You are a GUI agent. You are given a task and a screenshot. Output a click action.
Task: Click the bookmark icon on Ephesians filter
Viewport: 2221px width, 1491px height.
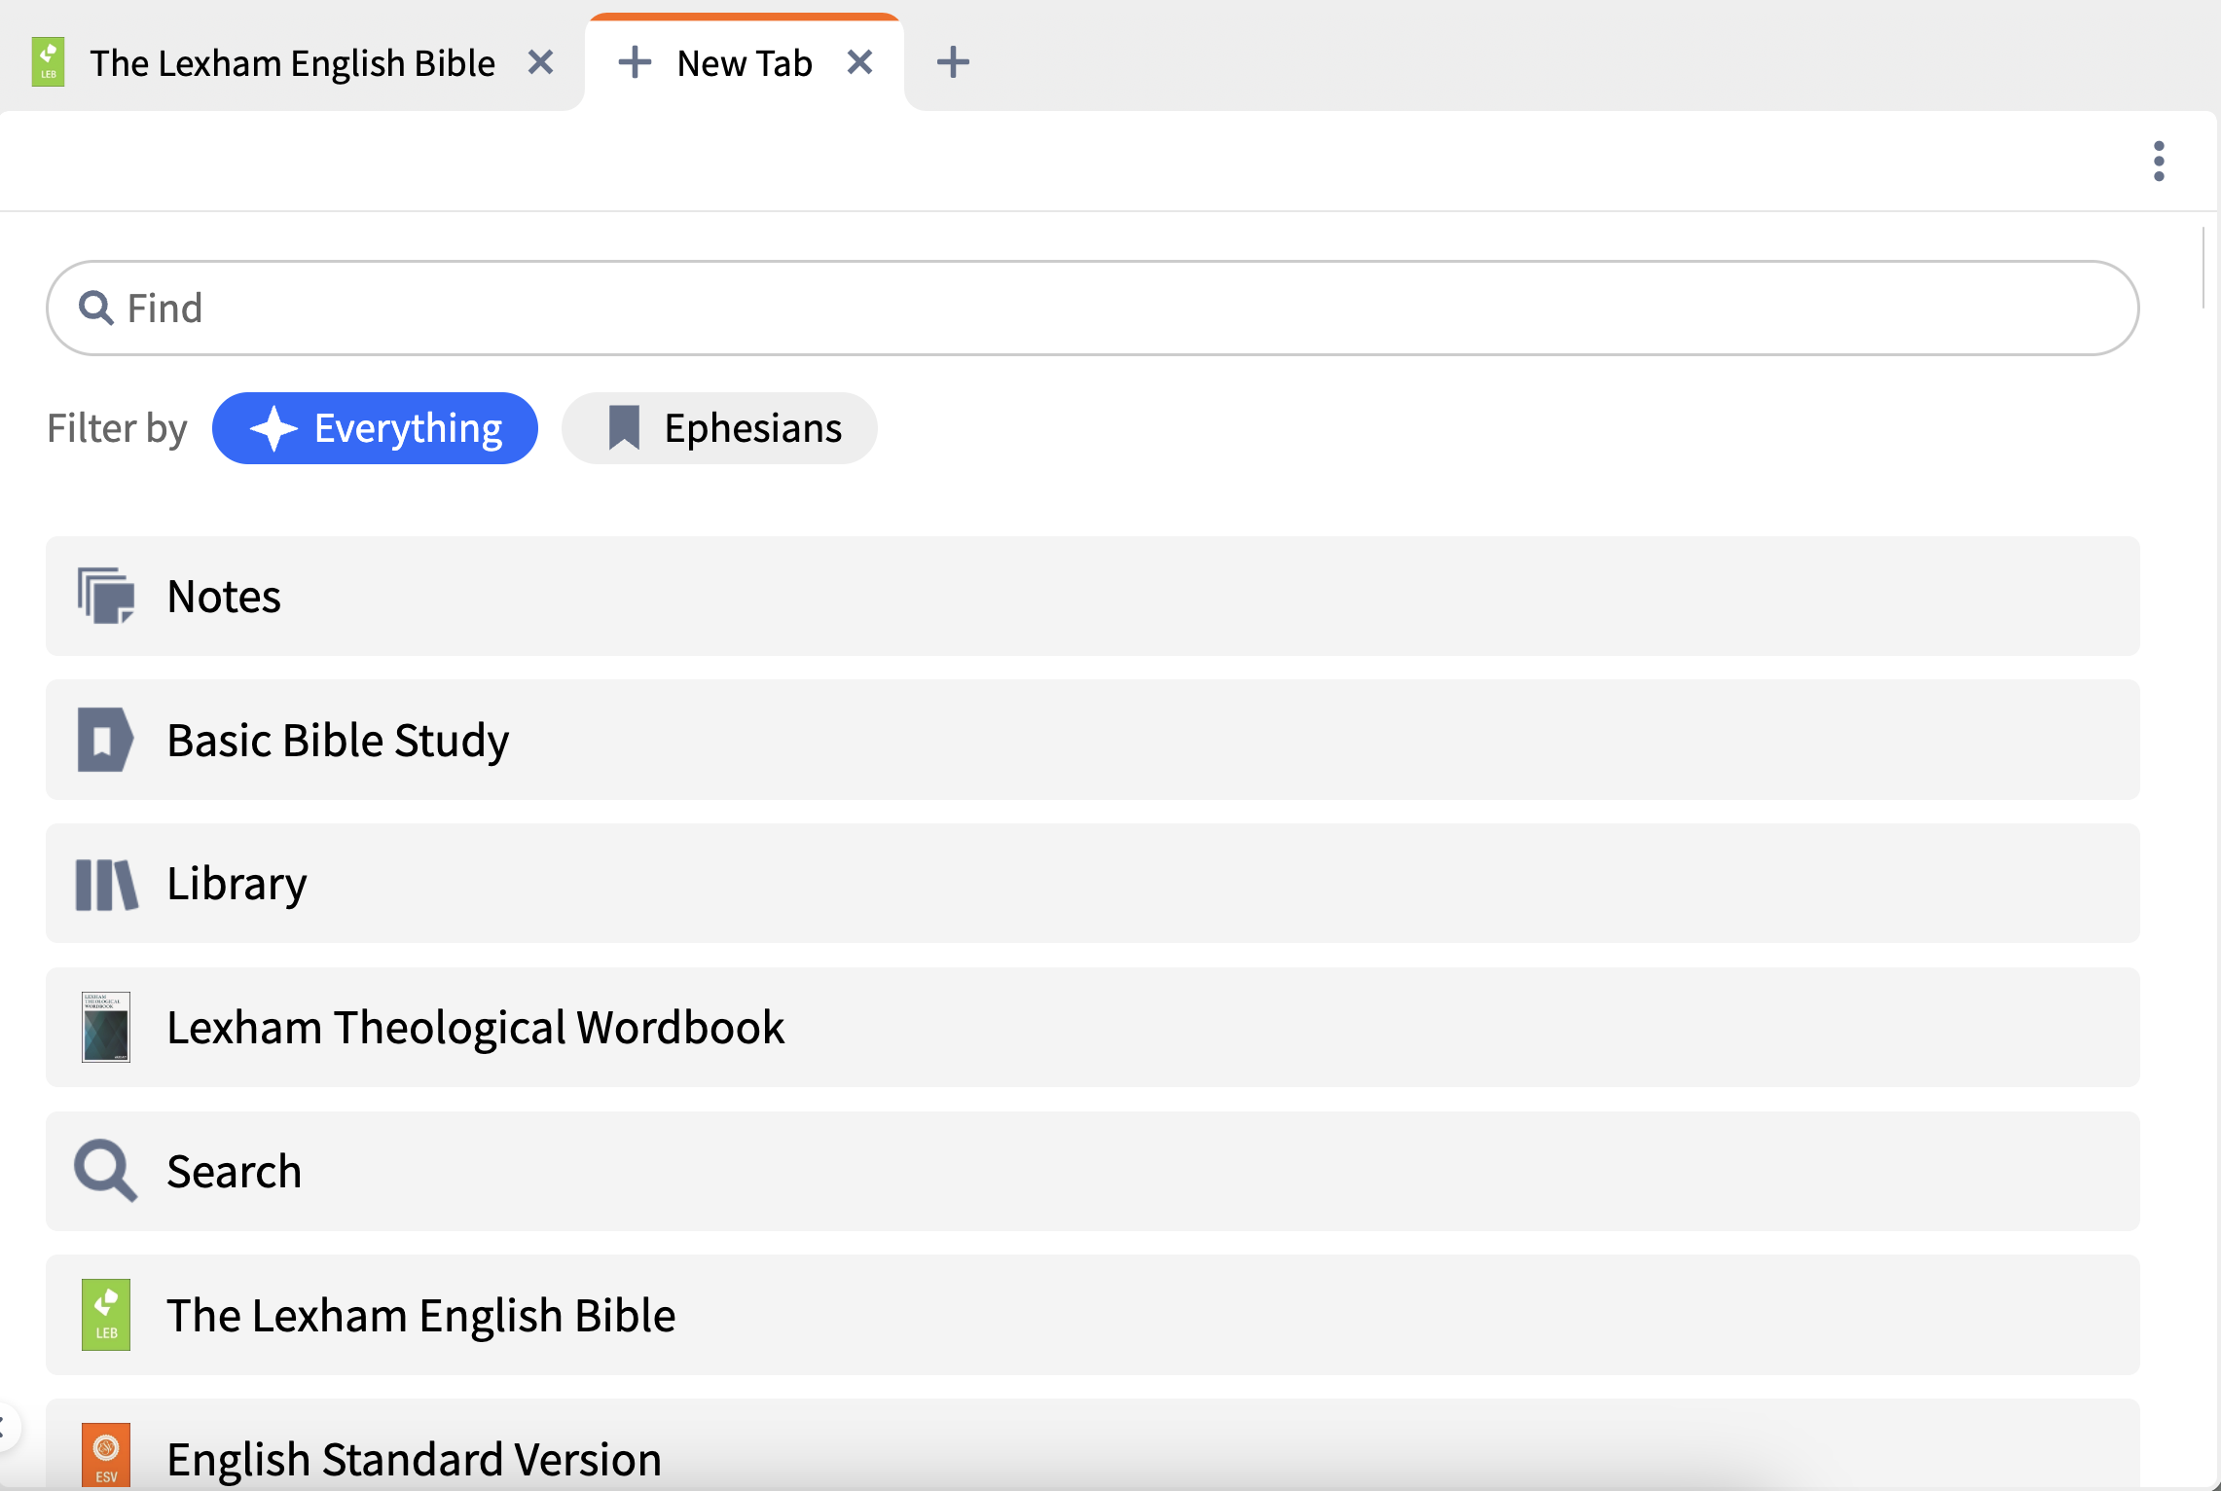click(624, 428)
